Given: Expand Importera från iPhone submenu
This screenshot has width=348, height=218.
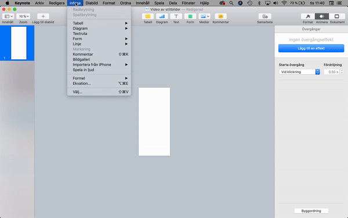Looking at the screenshot, I should (99, 65).
